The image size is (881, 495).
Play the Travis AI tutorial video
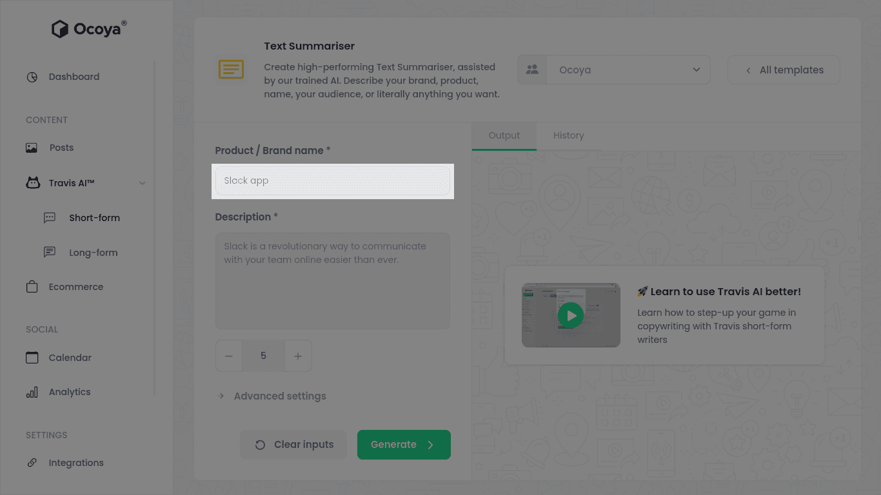coord(571,315)
